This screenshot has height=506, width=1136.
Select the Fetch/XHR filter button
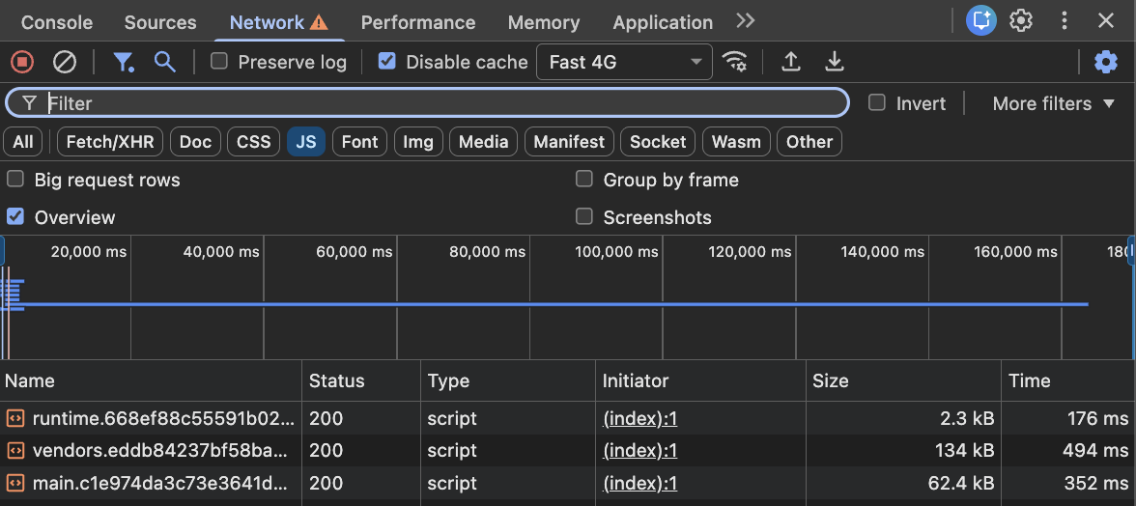pyautogui.click(x=110, y=142)
